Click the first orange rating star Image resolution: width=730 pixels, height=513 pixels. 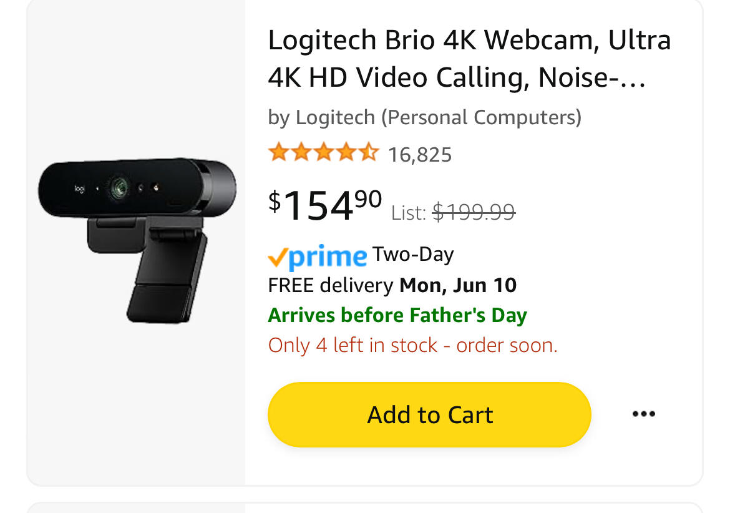pos(278,152)
